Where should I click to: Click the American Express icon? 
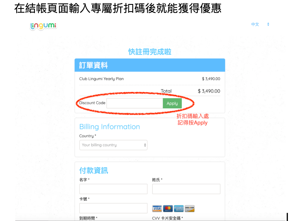click(x=179, y=208)
